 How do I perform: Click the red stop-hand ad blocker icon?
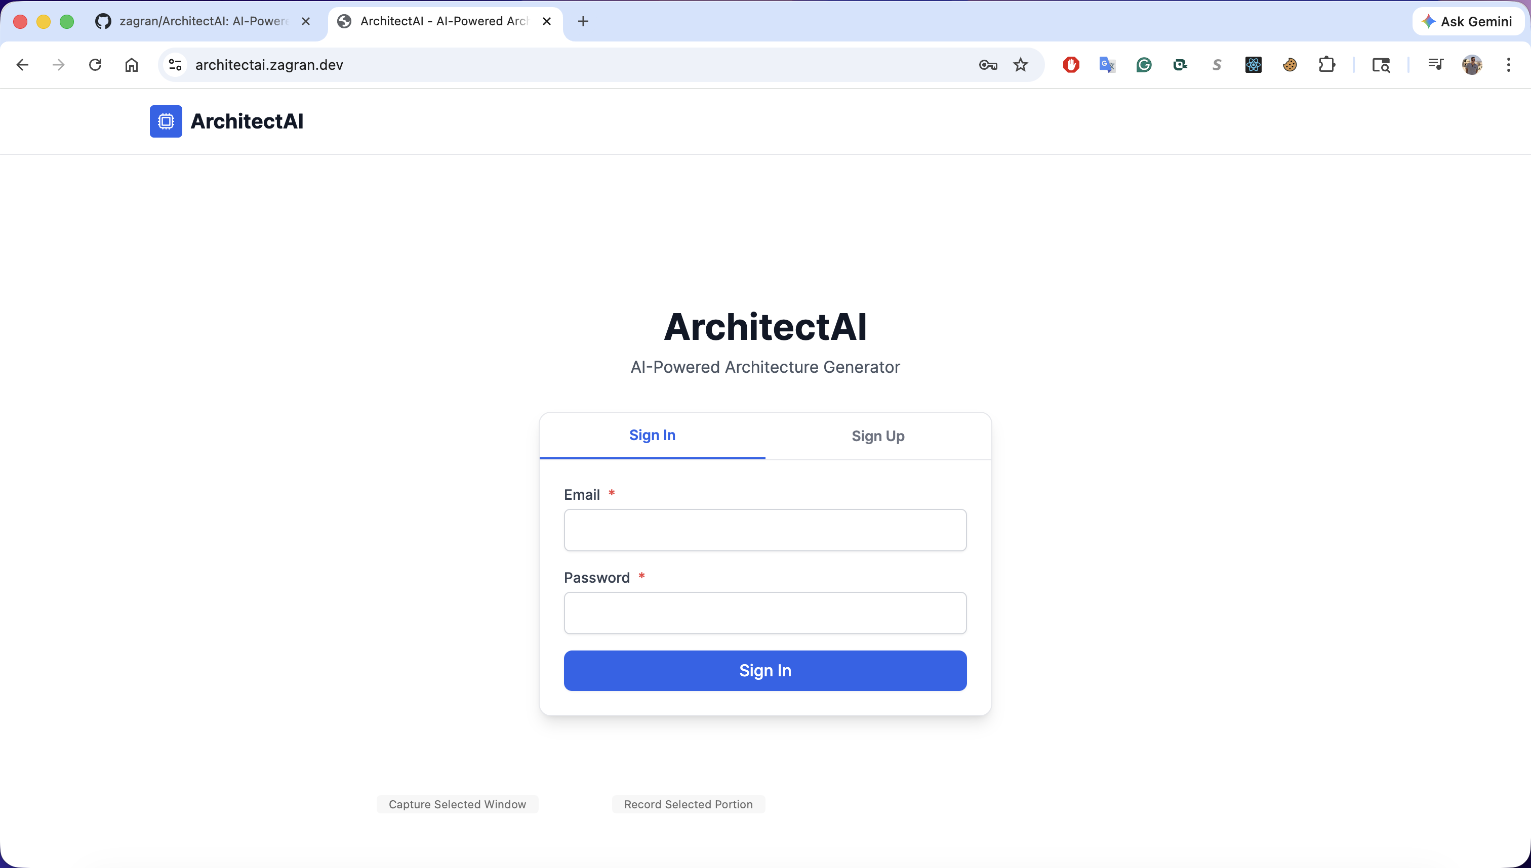click(x=1071, y=65)
